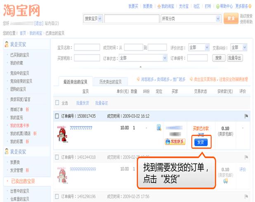
Task: Click the 我是买家 person icon
Action: coord(7,44)
